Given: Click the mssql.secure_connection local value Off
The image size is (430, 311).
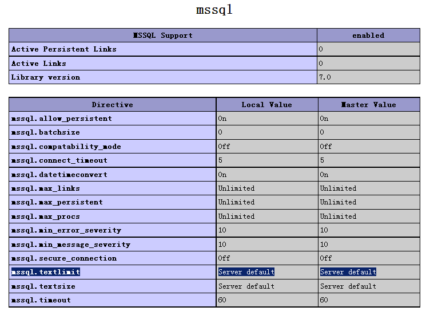Looking at the screenshot, I should [224, 258].
